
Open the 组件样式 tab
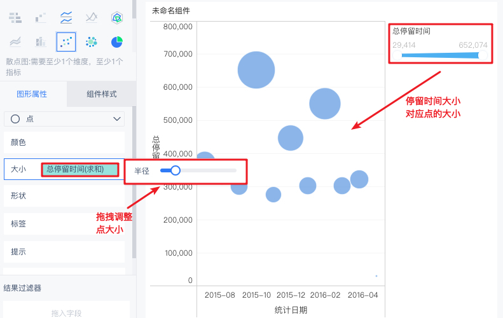pos(101,94)
